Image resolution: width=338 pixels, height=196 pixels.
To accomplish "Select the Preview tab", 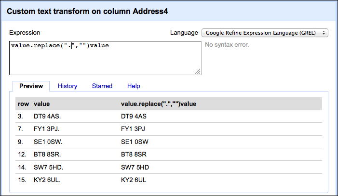I will coord(31,86).
